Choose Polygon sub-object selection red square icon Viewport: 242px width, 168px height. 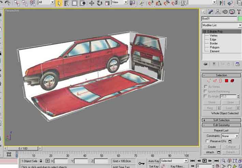click(226, 81)
